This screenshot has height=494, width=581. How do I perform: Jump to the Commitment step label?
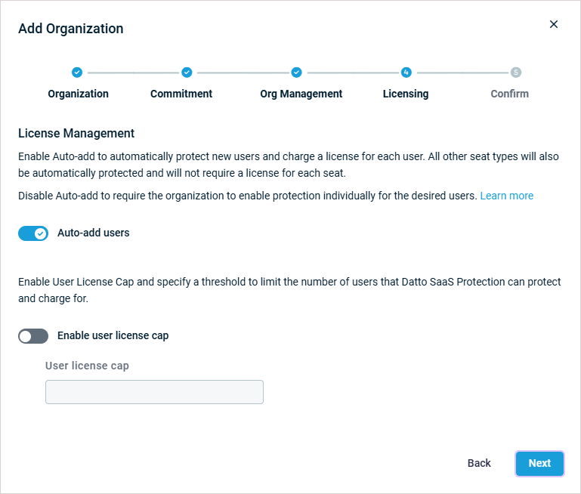pos(181,94)
